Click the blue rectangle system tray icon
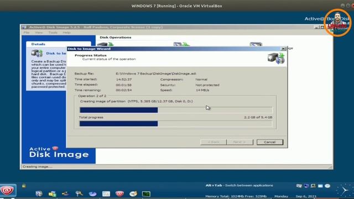354x199 pixels. click(x=320, y=186)
